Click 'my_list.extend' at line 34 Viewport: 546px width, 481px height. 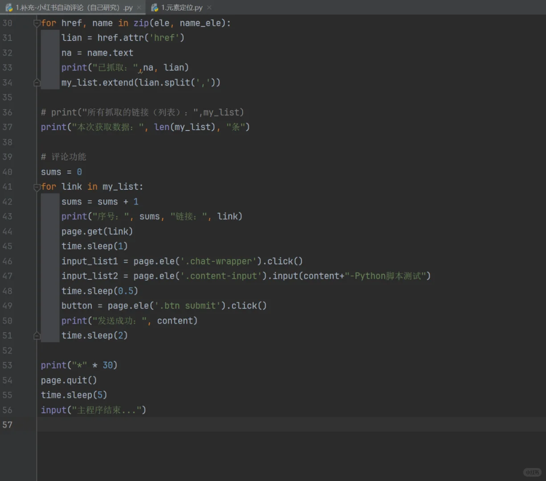point(98,82)
